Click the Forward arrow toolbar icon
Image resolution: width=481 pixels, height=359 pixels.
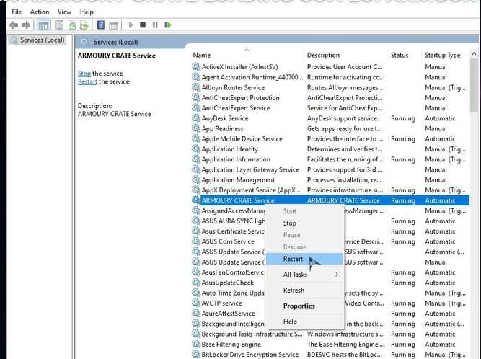[x=26, y=25]
